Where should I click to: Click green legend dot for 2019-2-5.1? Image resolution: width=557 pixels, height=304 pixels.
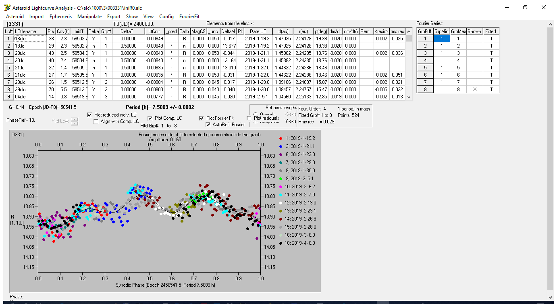pos(281,178)
